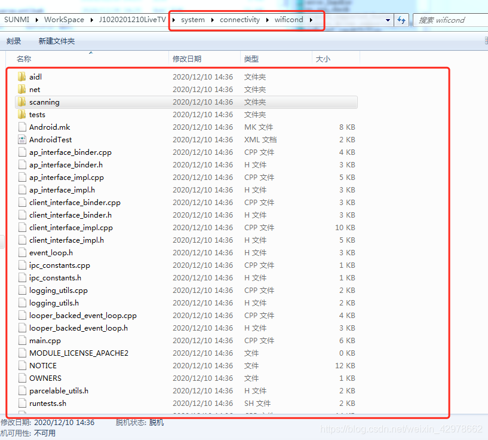Go to J1020201210LiveTV in the breadcrumb

tap(133, 20)
